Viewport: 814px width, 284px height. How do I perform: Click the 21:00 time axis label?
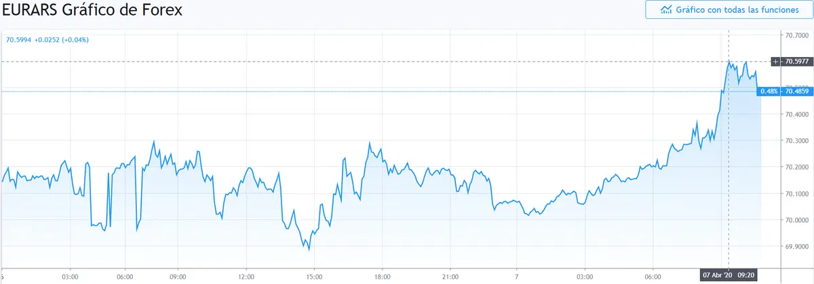point(450,277)
